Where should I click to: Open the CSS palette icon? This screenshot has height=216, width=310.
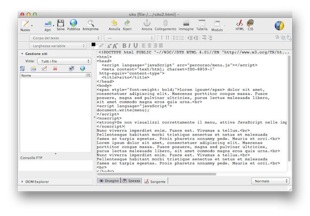coord(250,23)
